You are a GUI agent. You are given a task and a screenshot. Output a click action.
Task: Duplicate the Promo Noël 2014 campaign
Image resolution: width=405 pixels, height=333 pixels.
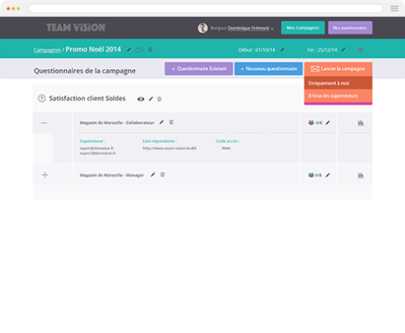click(139, 50)
